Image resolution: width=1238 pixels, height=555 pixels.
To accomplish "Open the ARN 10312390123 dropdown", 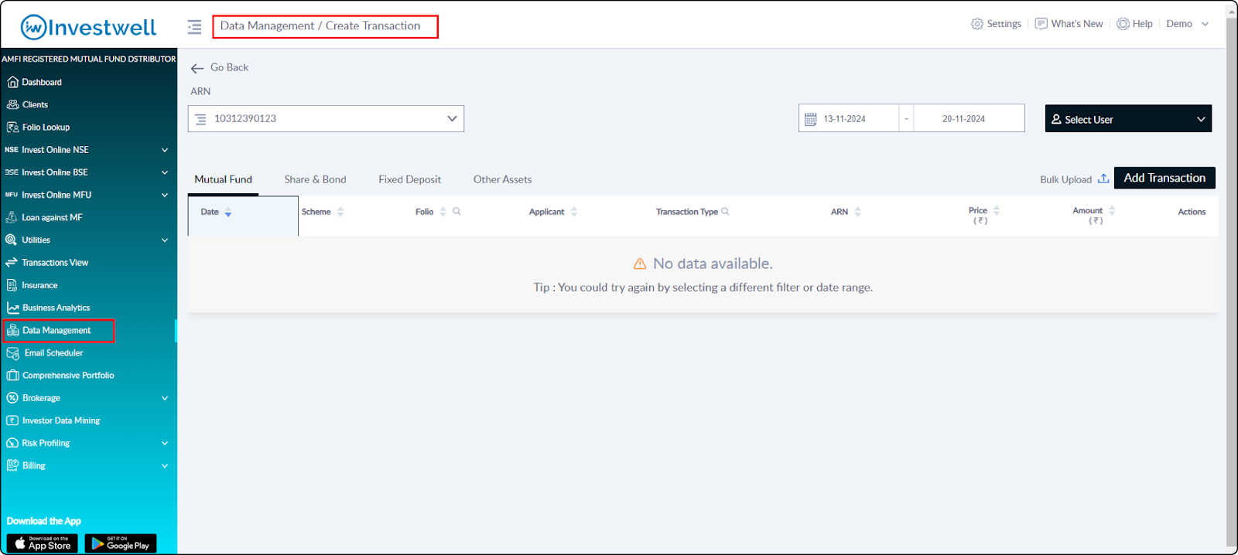I will coord(326,119).
